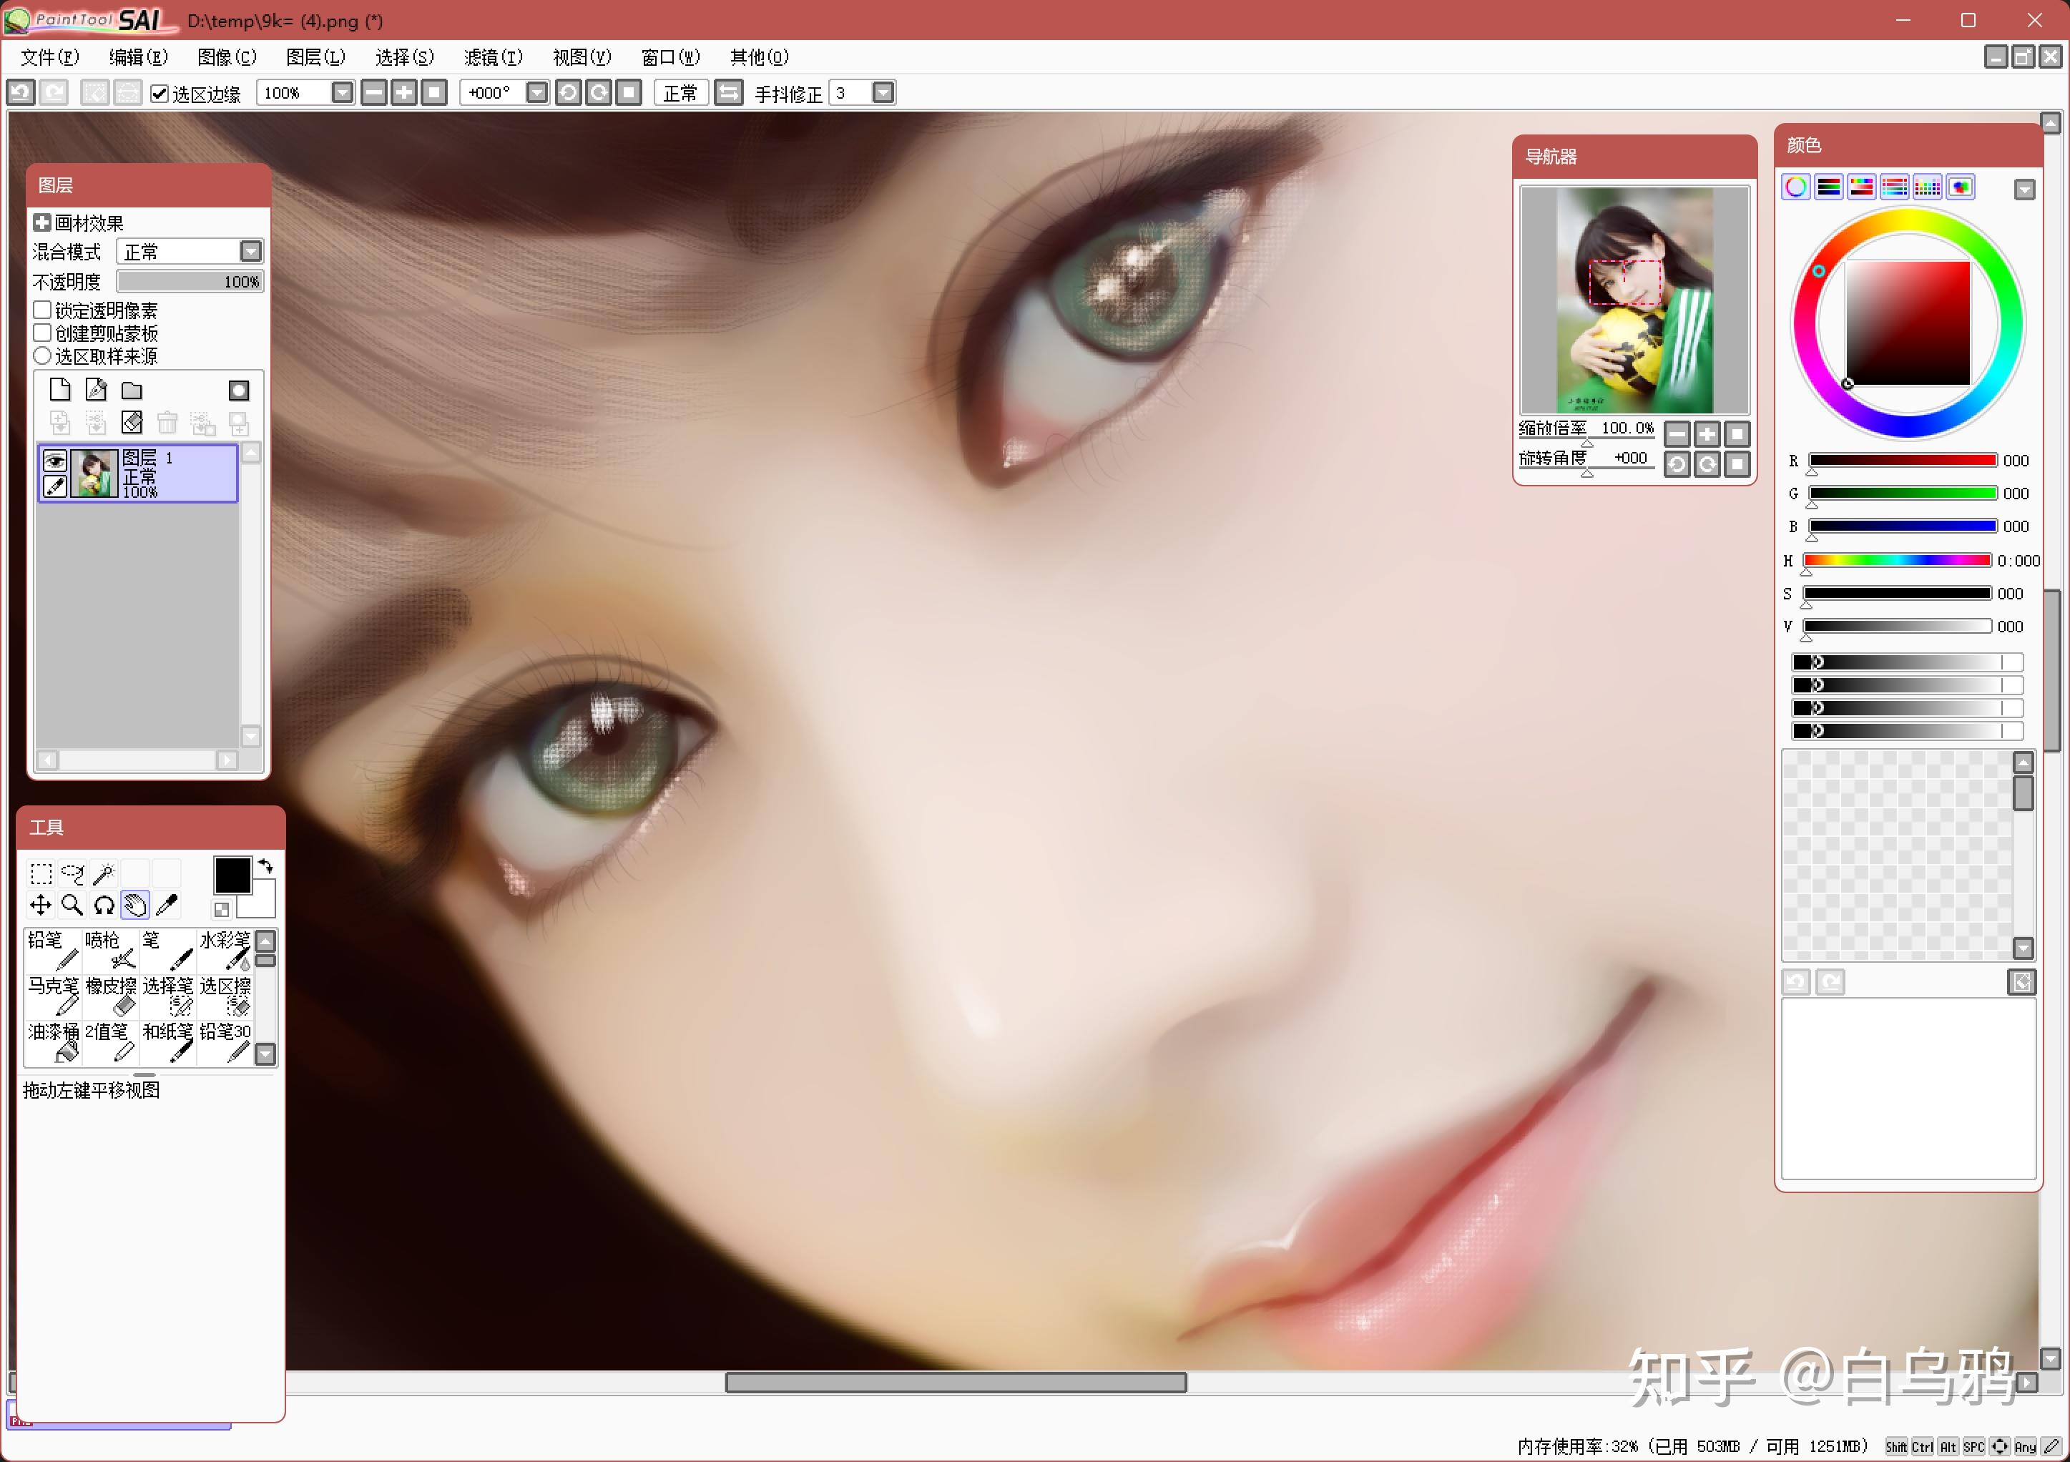Hide 图层 1 with eye icon
Screen dimensions: 2070x1462
(x=54, y=461)
